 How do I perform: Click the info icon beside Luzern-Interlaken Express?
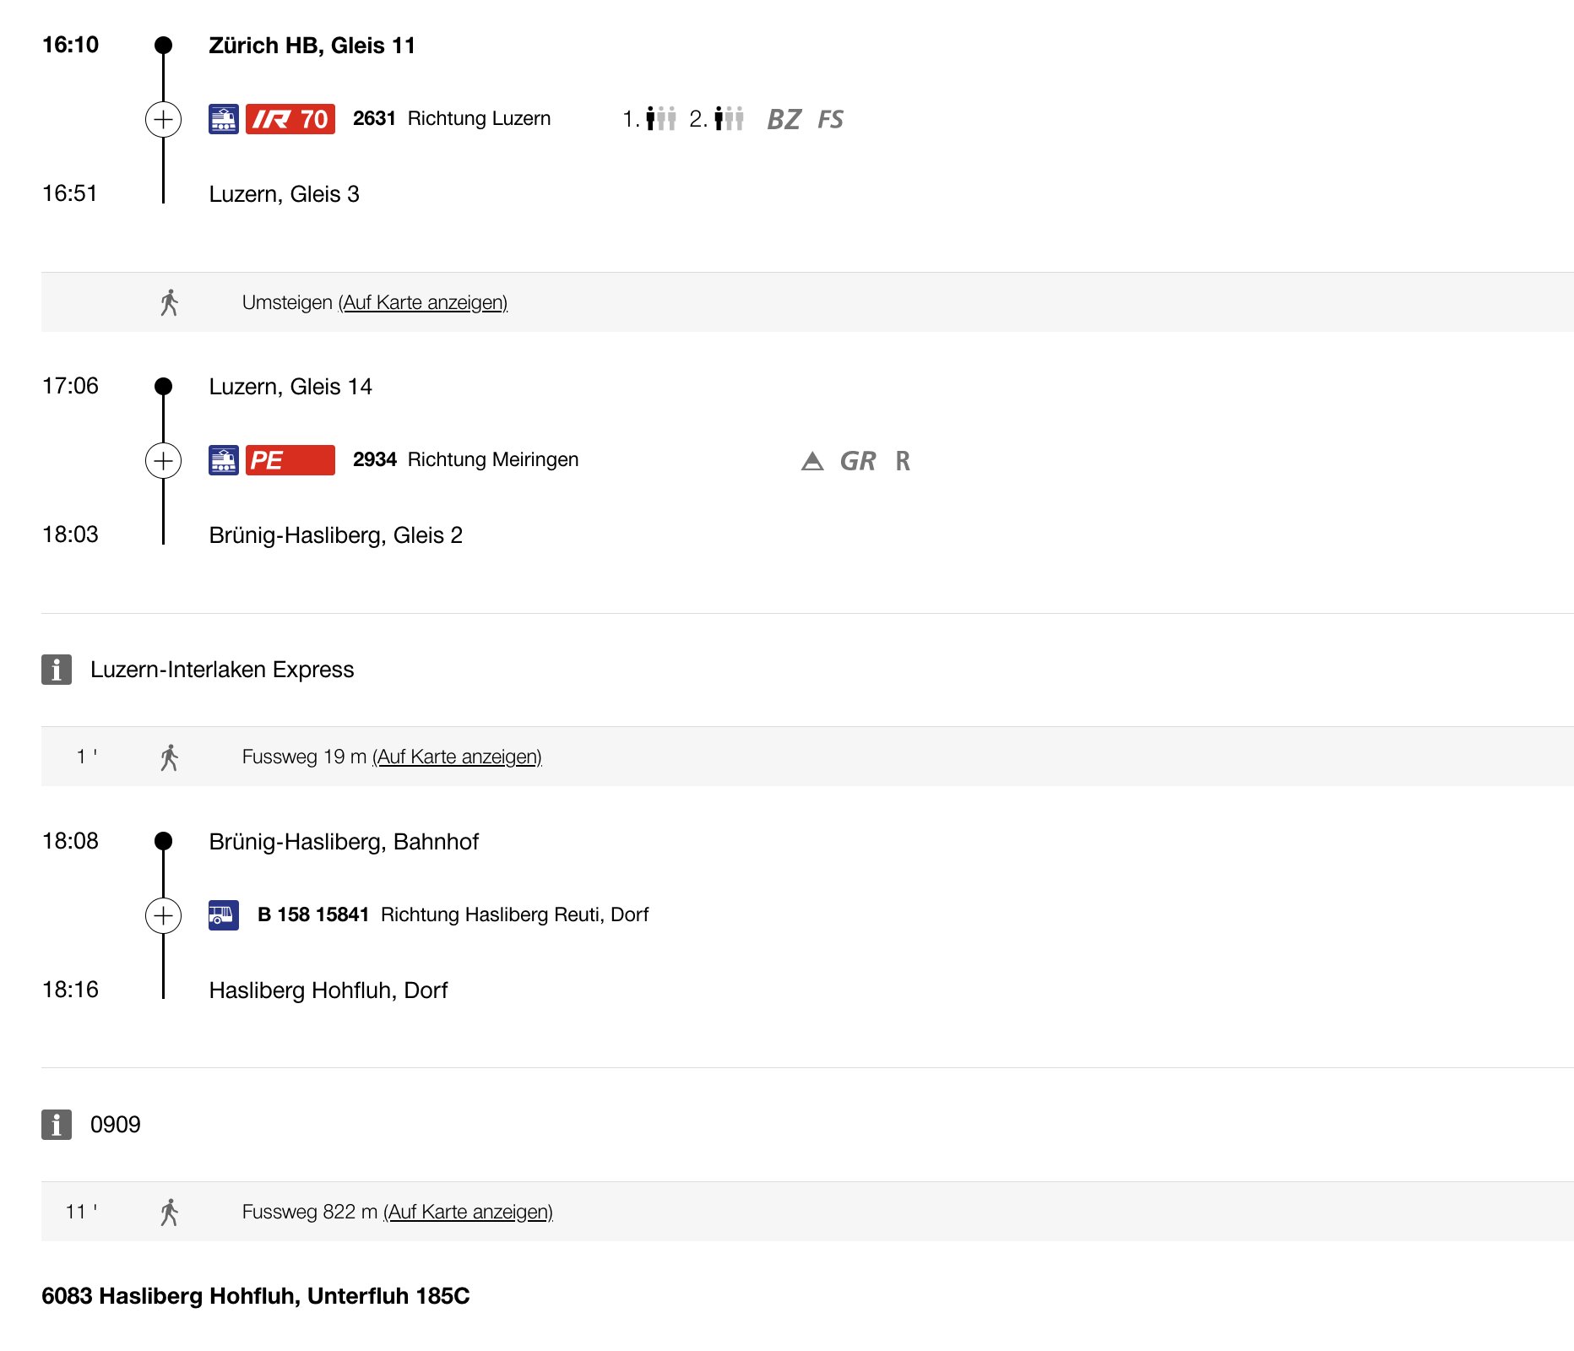57,670
